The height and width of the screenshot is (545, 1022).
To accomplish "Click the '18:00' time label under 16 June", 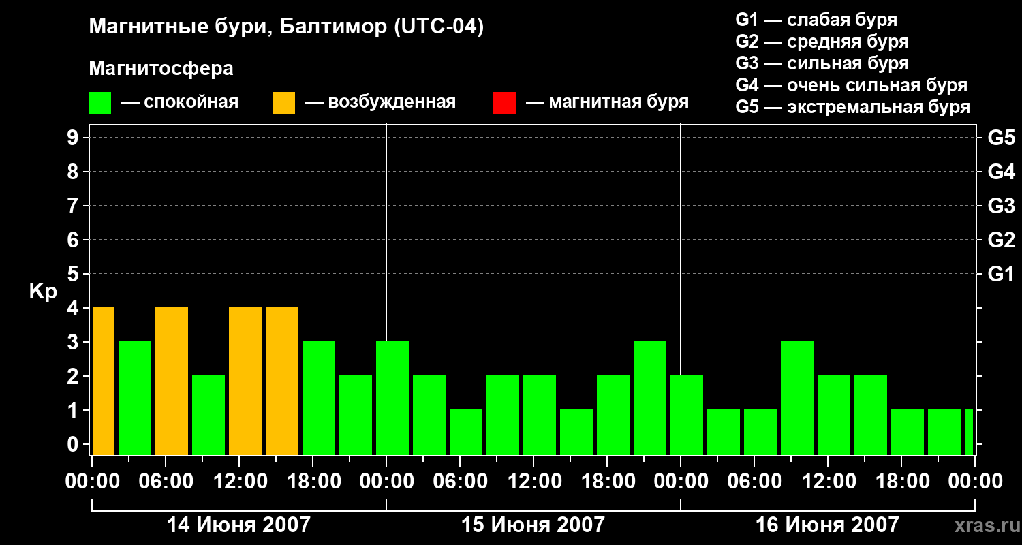I will pos(901,482).
